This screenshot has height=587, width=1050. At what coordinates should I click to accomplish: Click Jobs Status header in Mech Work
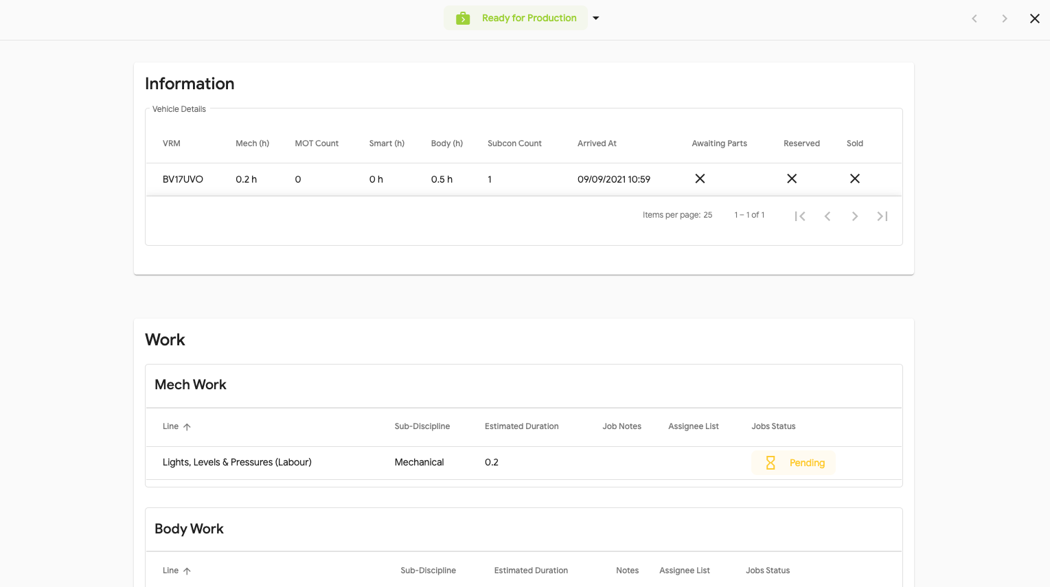coord(773,426)
